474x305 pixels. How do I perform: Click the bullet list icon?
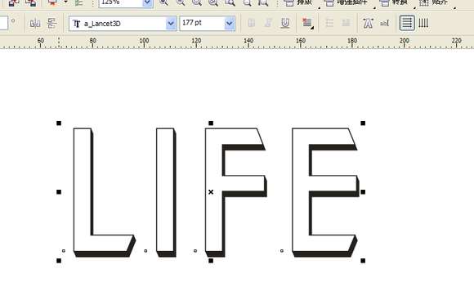[329, 23]
